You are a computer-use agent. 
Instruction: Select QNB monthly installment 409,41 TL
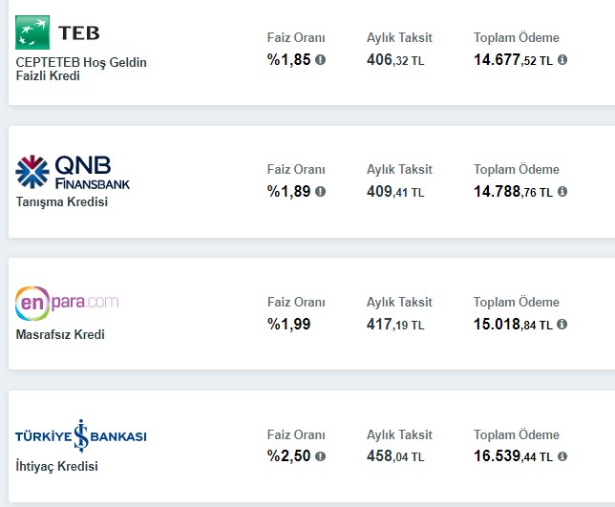coord(395,192)
